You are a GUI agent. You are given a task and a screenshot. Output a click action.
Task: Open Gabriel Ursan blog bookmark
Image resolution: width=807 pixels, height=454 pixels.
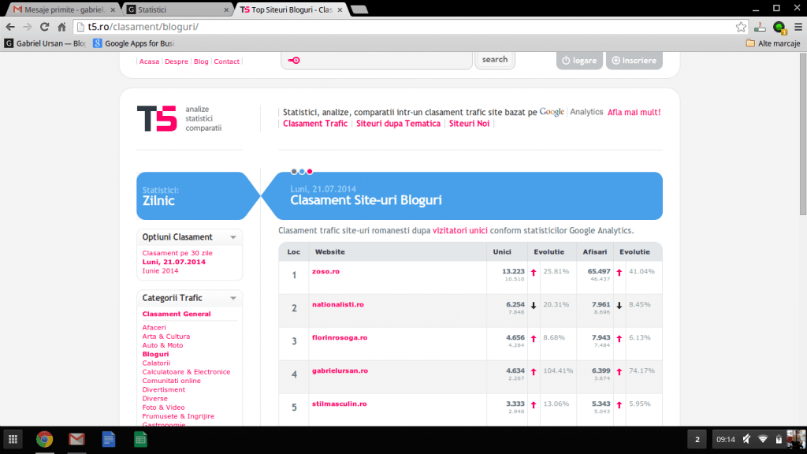click(45, 43)
